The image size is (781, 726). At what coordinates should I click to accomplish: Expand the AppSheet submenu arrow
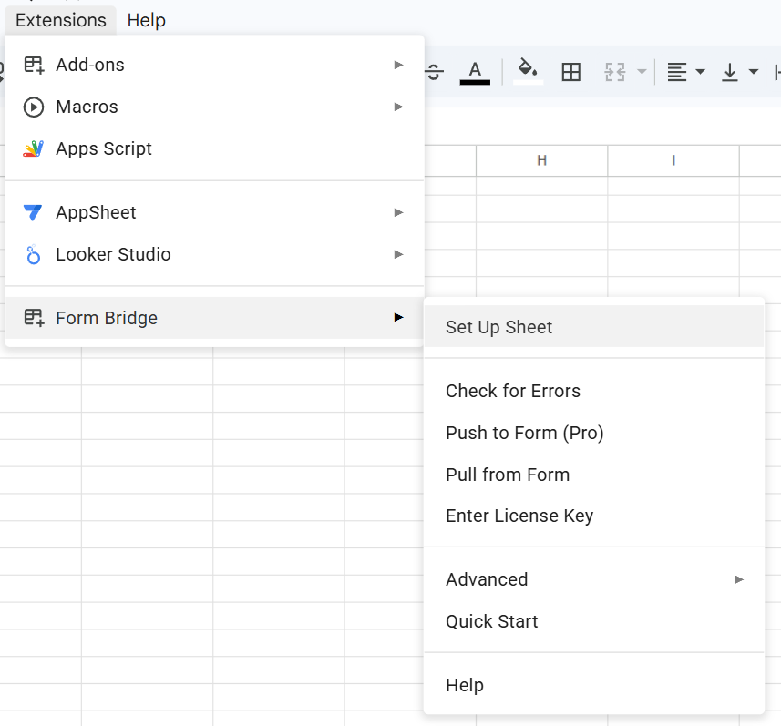398,212
